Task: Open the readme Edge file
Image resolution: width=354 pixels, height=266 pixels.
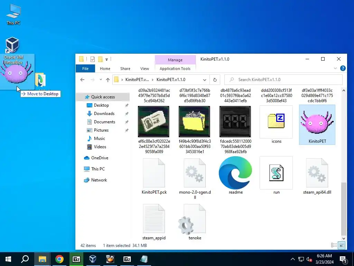Action: click(x=235, y=176)
